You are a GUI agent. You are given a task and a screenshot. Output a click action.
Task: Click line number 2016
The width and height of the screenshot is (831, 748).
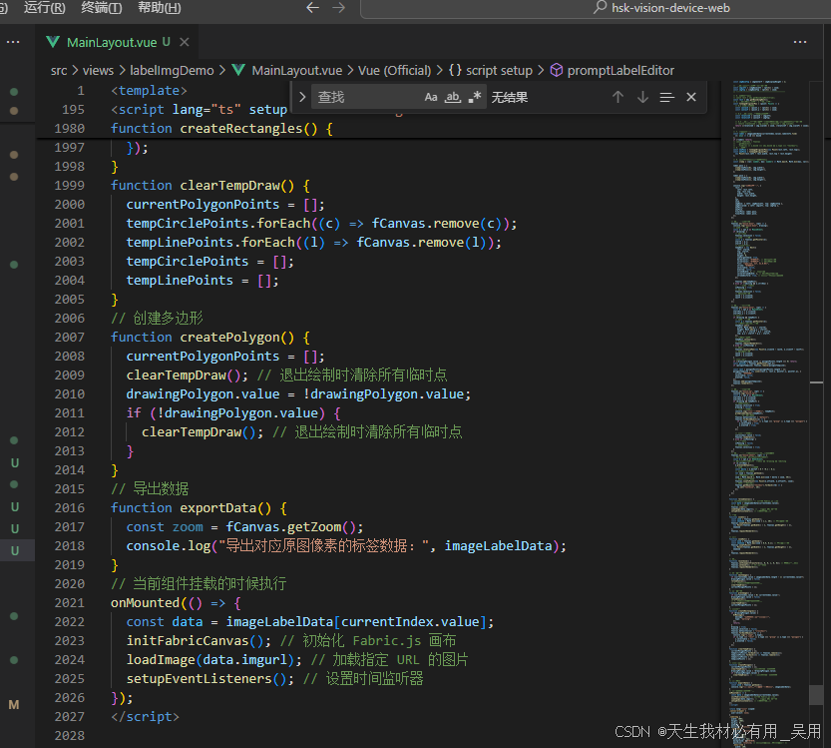pyautogui.click(x=70, y=508)
